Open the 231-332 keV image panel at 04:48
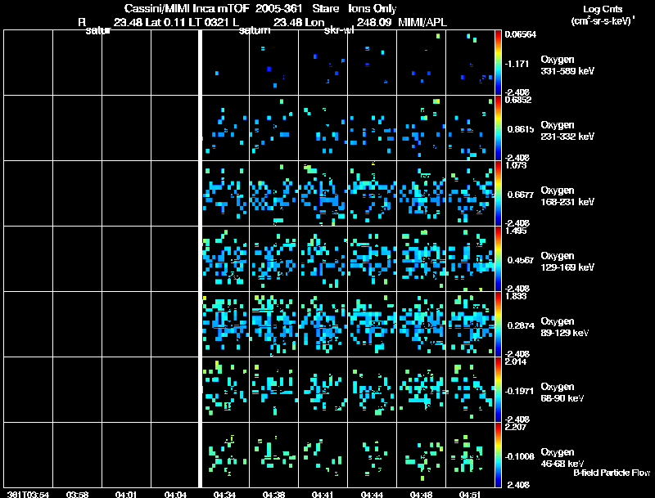Image resolution: width=655 pixels, height=498 pixels. coord(422,128)
